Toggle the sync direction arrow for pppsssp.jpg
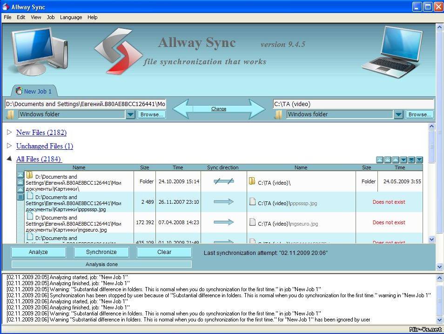Viewport: 444px width, 334px height. (x=224, y=202)
